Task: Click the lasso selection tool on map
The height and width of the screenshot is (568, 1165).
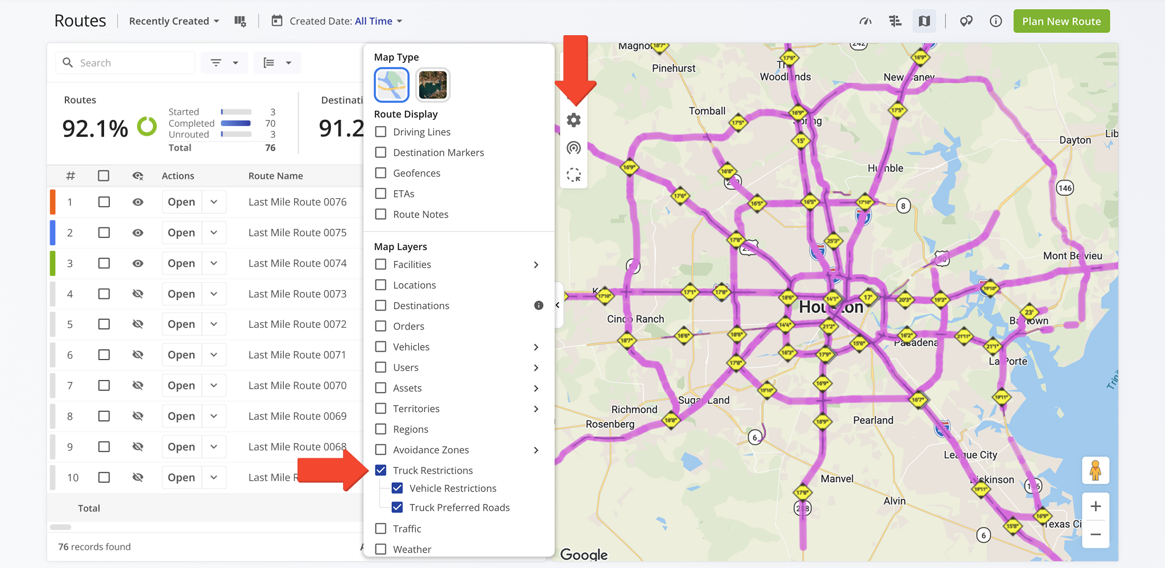Action: tap(573, 175)
